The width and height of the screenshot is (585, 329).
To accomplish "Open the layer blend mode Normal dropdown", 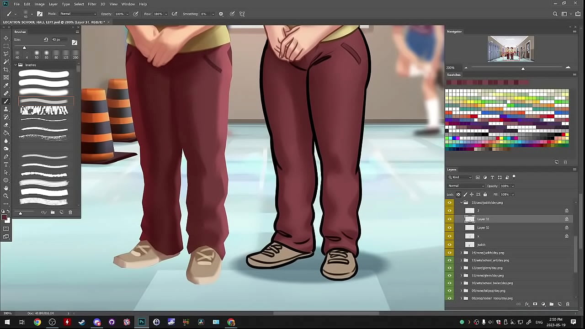I will (x=466, y=186).
